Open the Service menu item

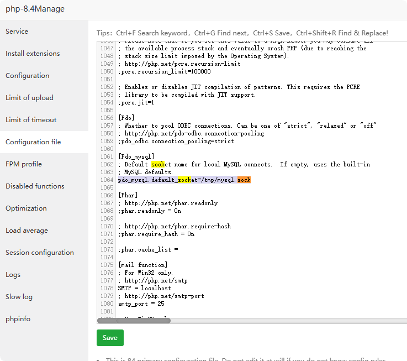[17, 32]
